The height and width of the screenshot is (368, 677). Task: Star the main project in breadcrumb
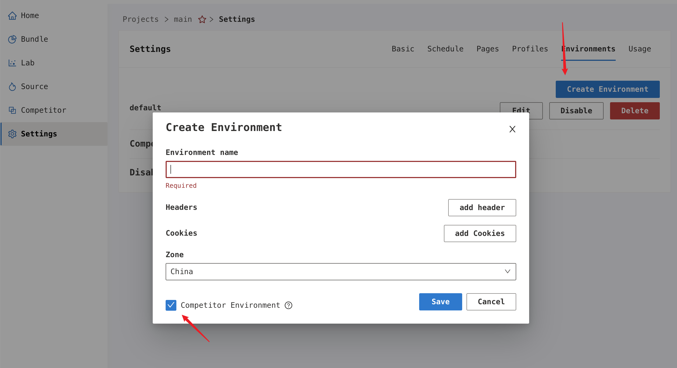click(x=202, y=19)
